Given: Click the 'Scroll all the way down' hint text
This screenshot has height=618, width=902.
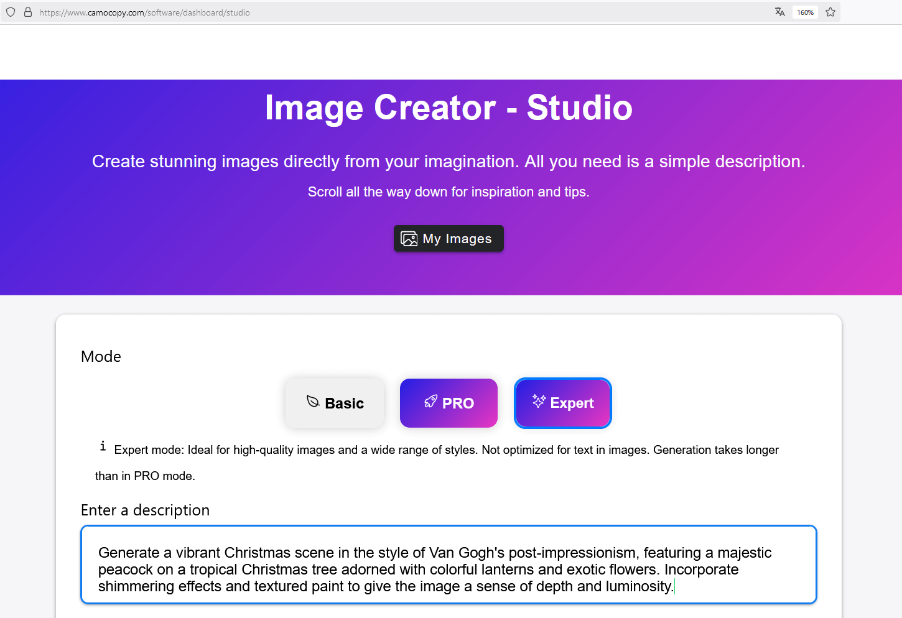Looking at the screenshot, I should pyautogui.click(x=449, y=192).
